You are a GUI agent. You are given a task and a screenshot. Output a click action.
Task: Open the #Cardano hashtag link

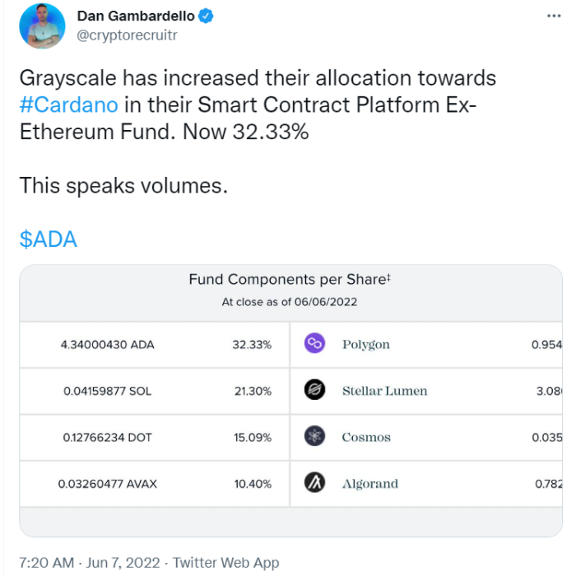[68, 105]
